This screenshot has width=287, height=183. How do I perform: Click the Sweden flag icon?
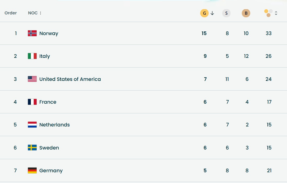(32, 148)
